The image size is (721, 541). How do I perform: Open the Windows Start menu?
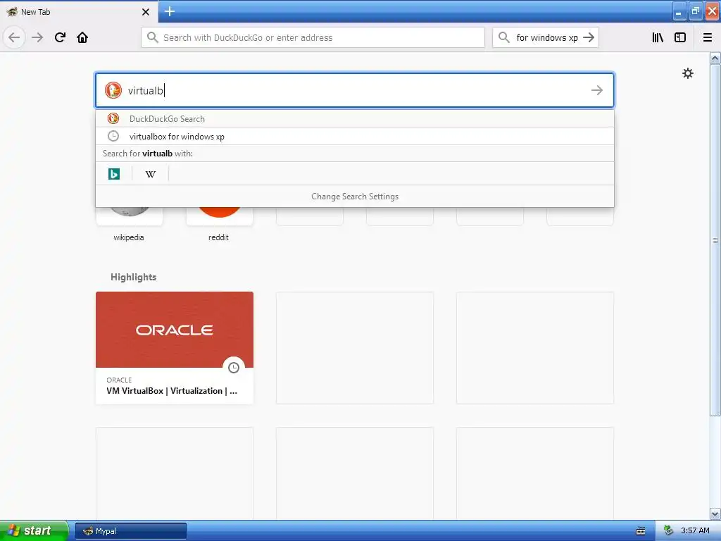click(x=33, y=530)
